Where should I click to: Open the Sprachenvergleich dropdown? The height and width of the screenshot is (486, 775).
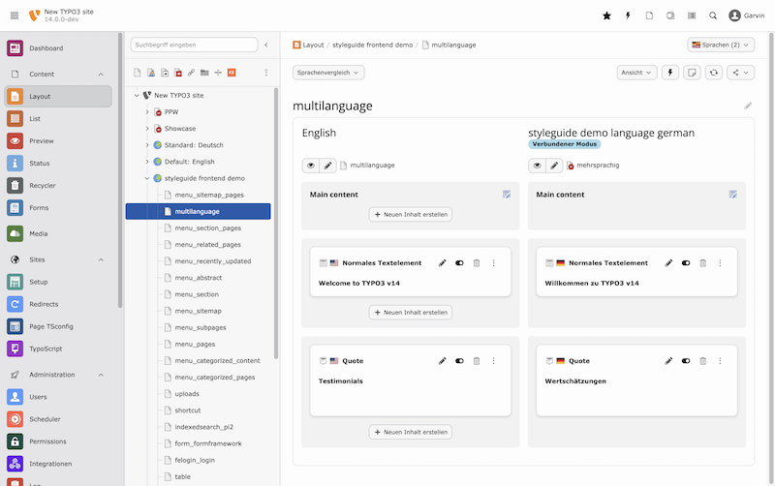click(328, 72)
